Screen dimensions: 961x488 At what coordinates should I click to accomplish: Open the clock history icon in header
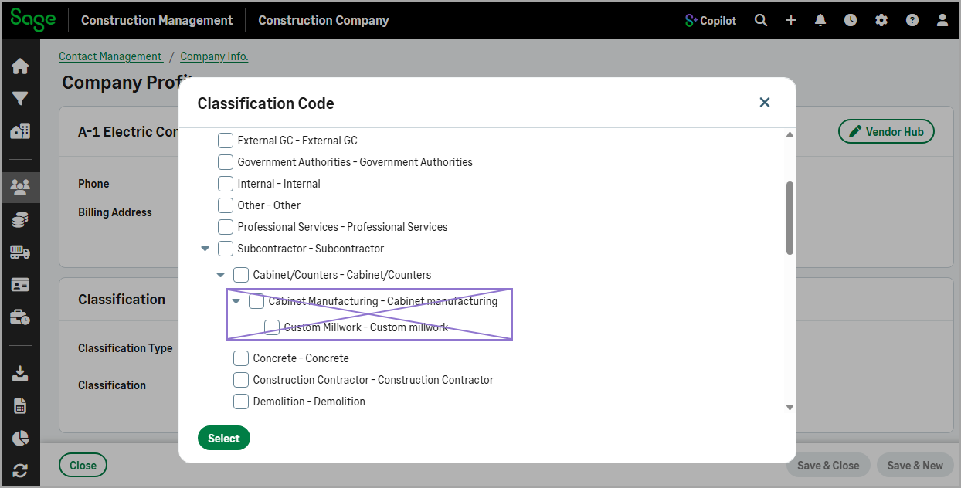[851, 21]
